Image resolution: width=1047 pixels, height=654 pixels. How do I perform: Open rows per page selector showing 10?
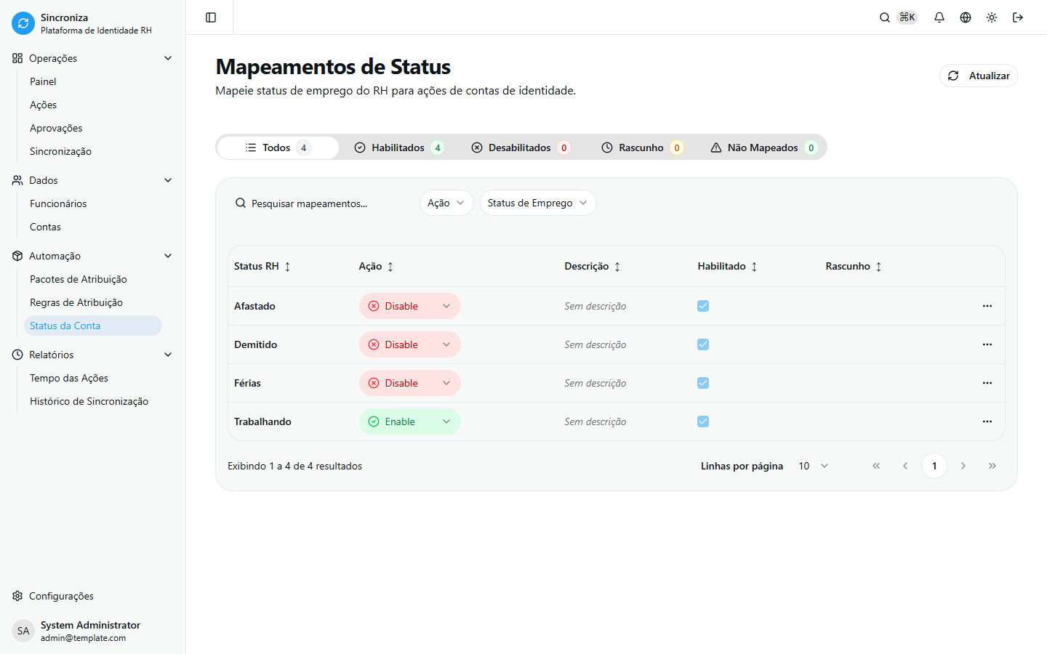812,466
